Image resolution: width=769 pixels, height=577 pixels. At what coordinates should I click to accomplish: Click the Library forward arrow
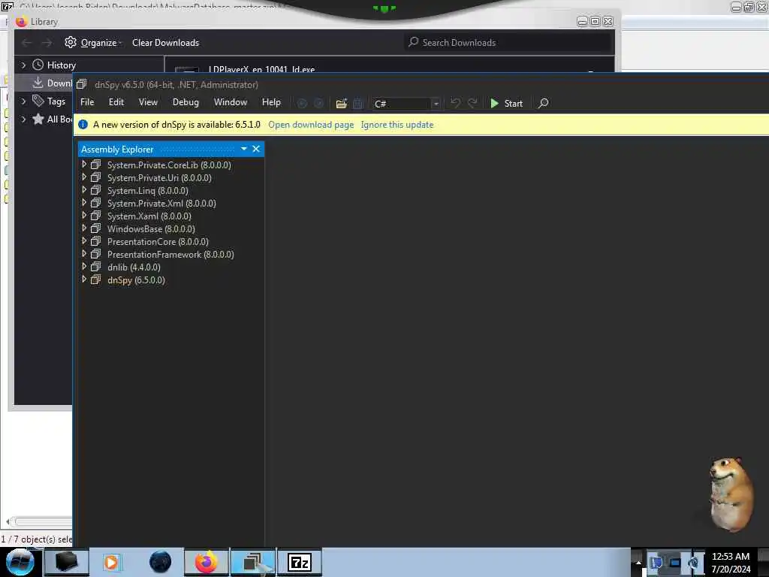pyautogui.click(x=47, y=43)
